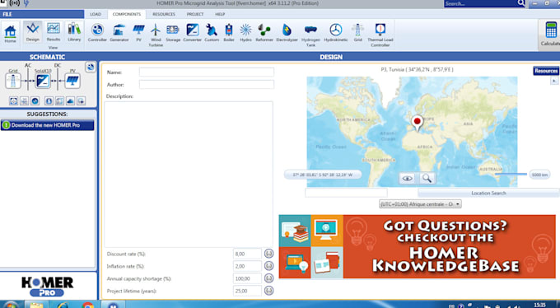
Task: Add a Grid component from ribbon
Action: [x=358, y=33]
